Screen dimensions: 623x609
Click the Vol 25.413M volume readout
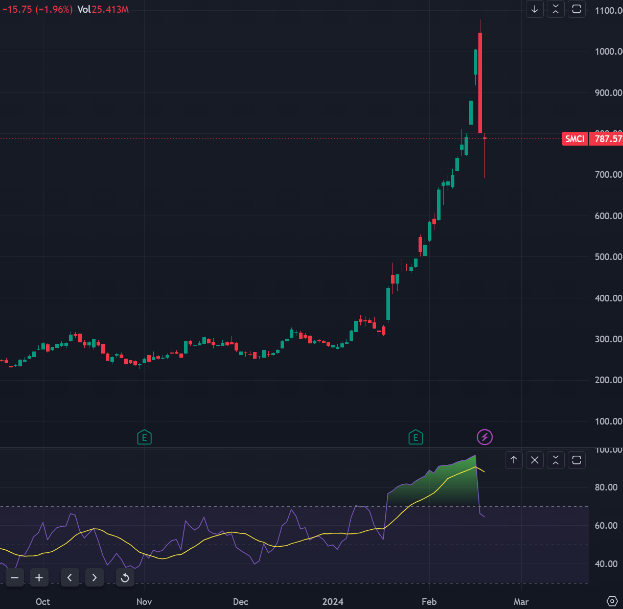(x=103, y=9)
